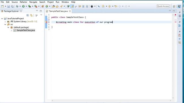184x103 pixels.
Task: Open the File menu
Action: tap(2, 2)
